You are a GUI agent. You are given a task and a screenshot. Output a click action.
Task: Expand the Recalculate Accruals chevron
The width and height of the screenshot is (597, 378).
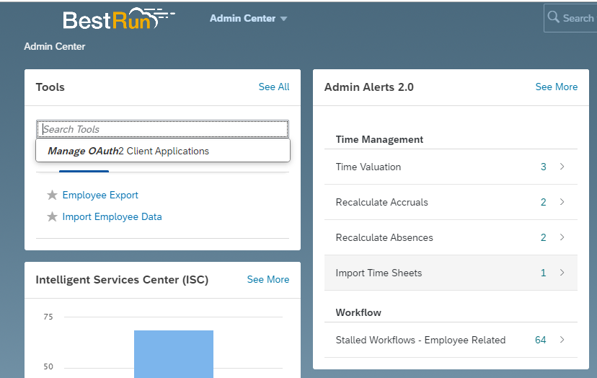click(x=562, y=203)
